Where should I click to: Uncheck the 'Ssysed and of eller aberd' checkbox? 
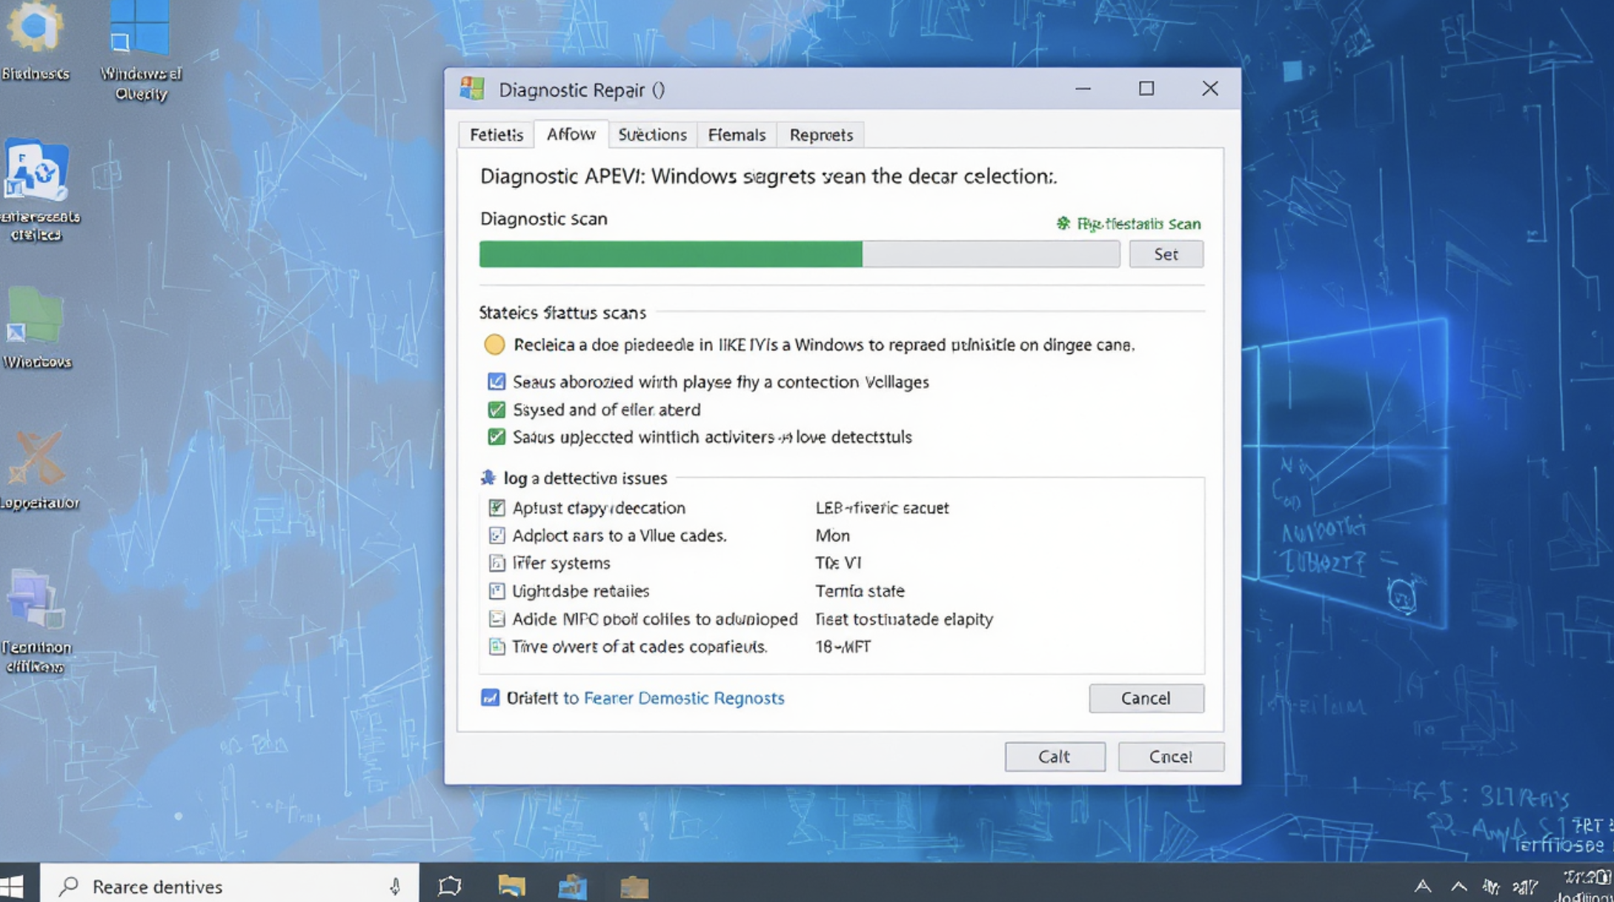(497, 410)
